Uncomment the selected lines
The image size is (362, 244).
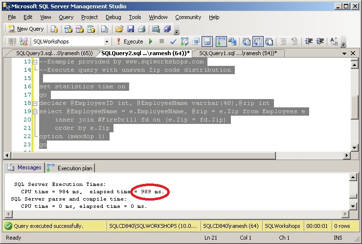[294, 41]
